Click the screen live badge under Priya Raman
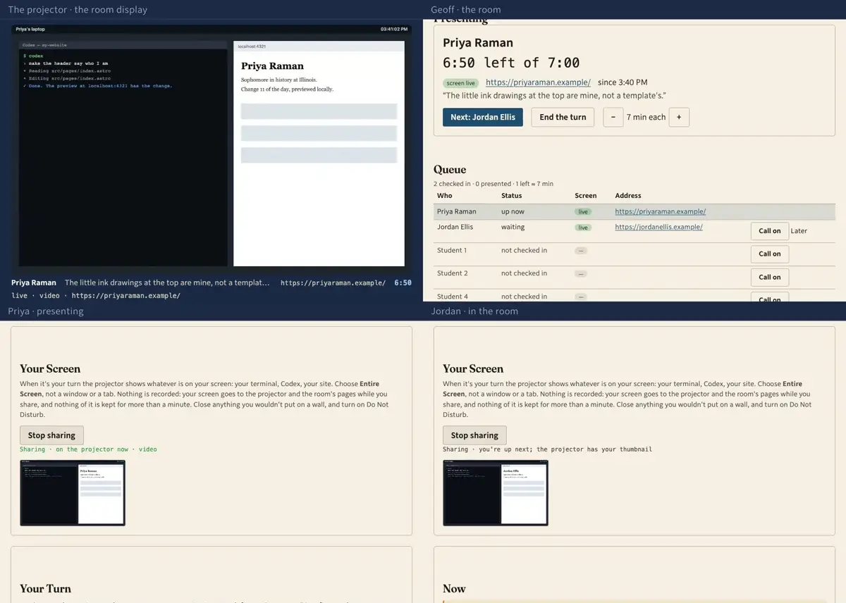The height and width of the screenshot is (603, 846). tap(461, 83)
